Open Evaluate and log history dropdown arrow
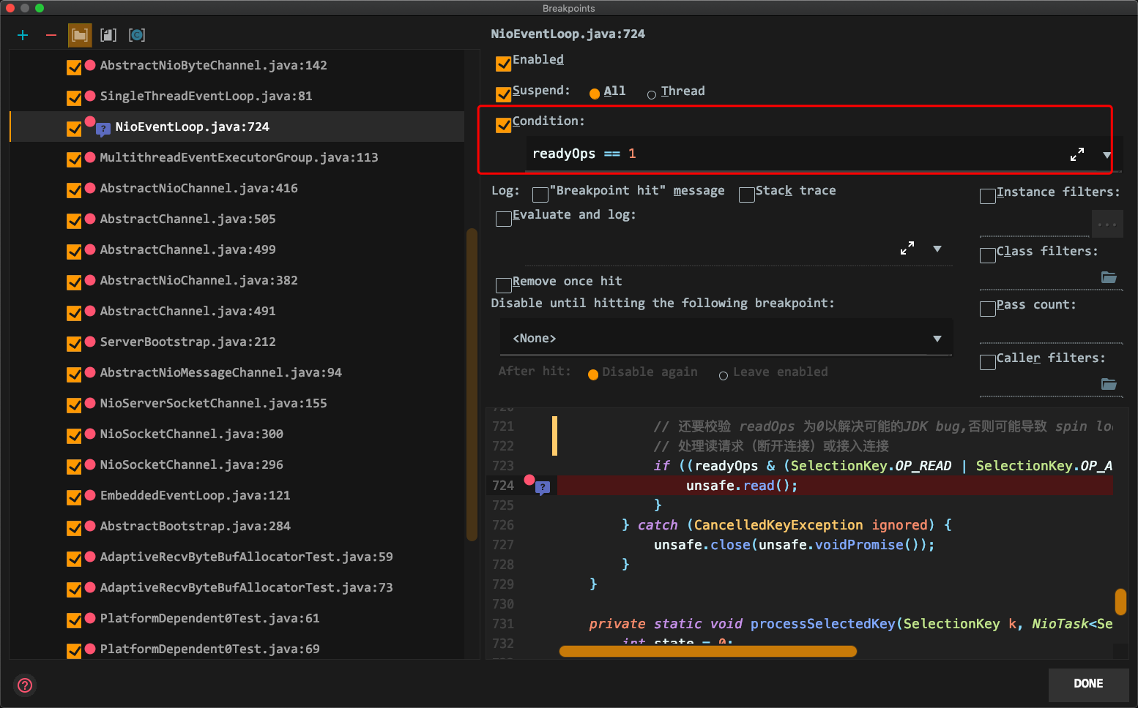 click(937, 249)
